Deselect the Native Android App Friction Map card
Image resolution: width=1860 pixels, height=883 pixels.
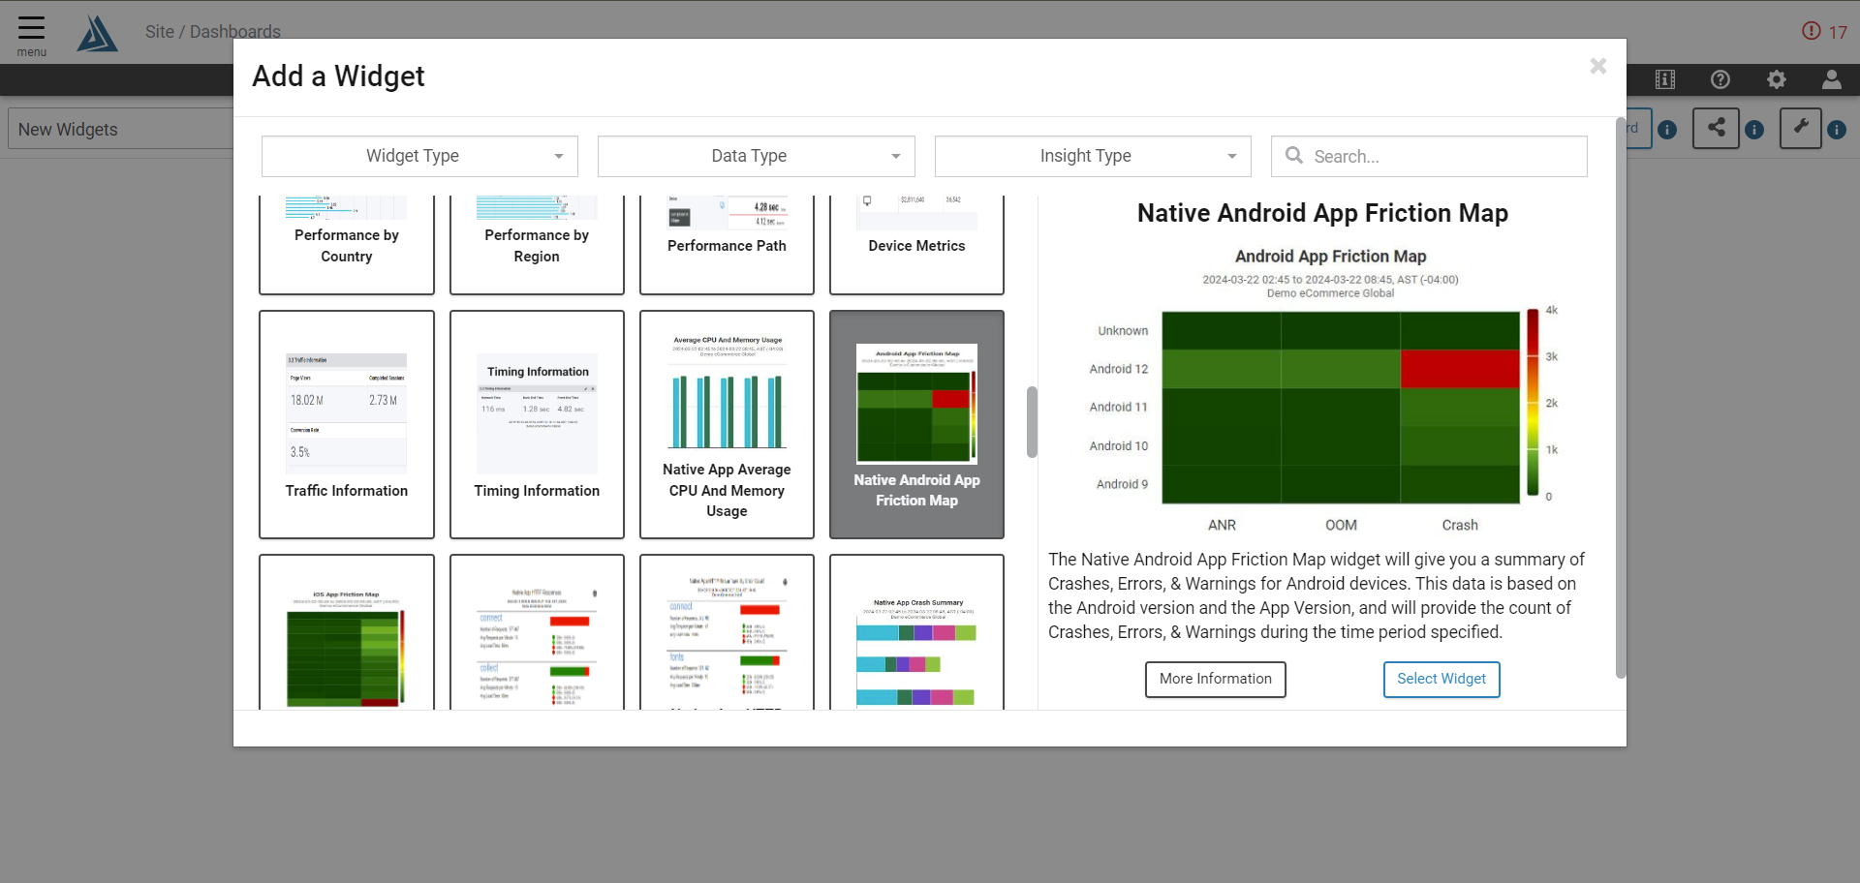pyautogui.click(x=915, y=424)
